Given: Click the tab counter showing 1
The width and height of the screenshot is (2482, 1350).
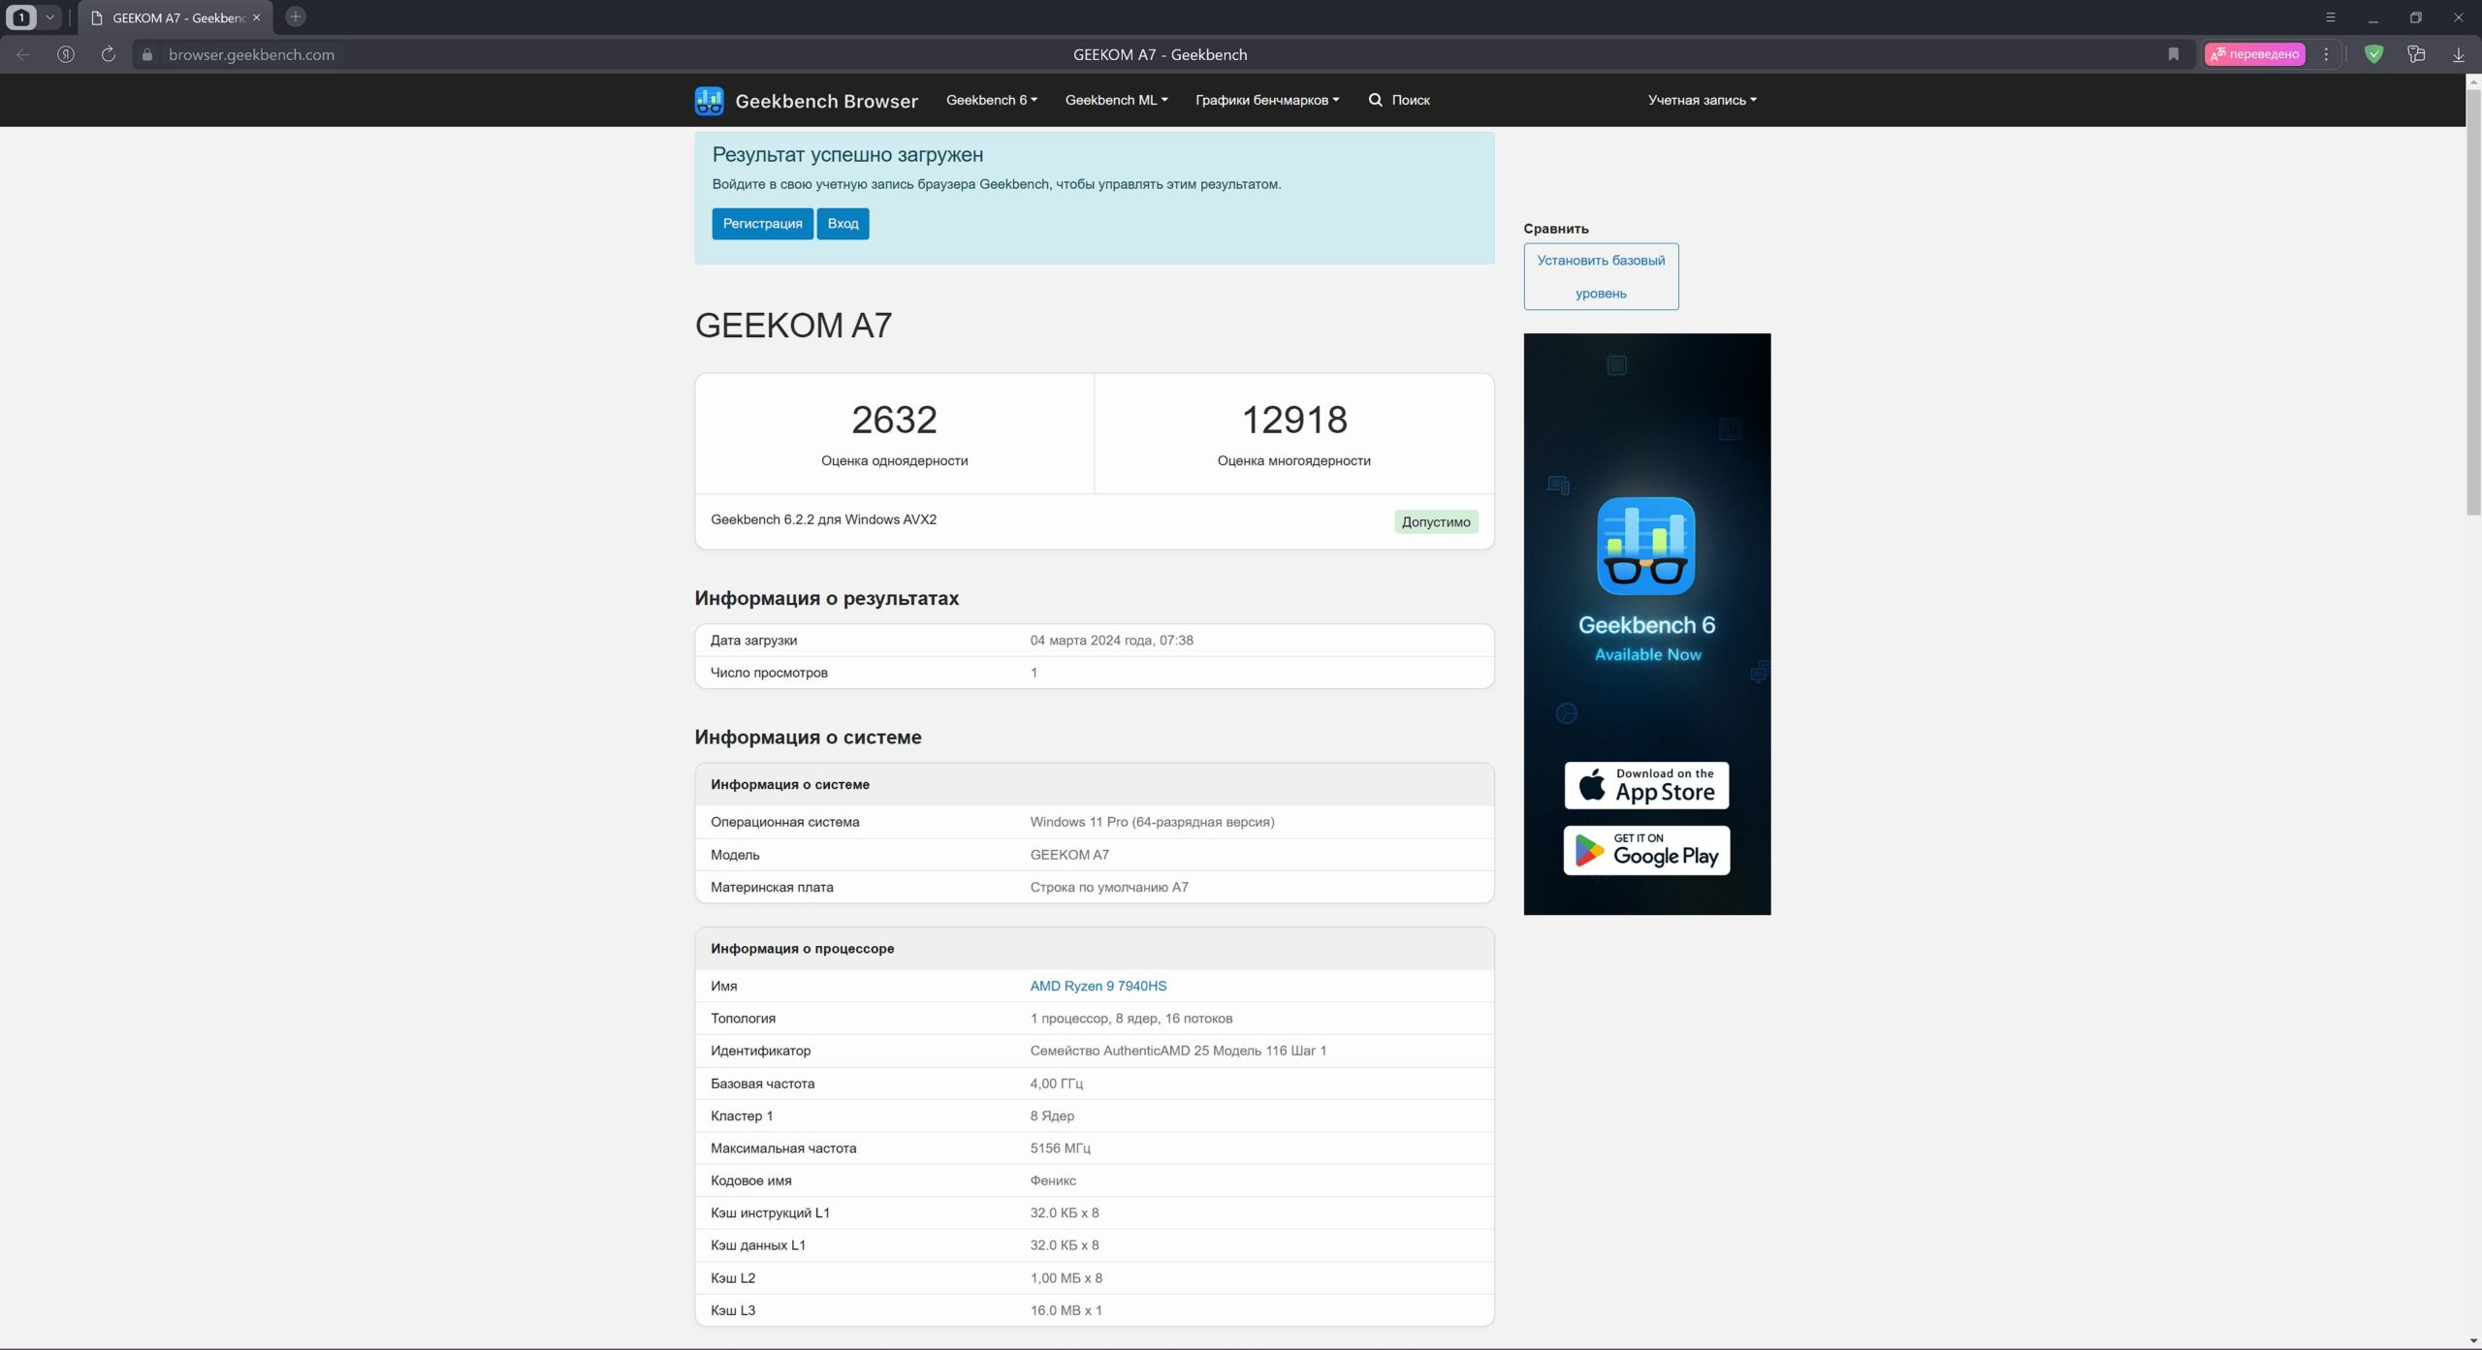Looking at the screenshot, I should (21, 17).
